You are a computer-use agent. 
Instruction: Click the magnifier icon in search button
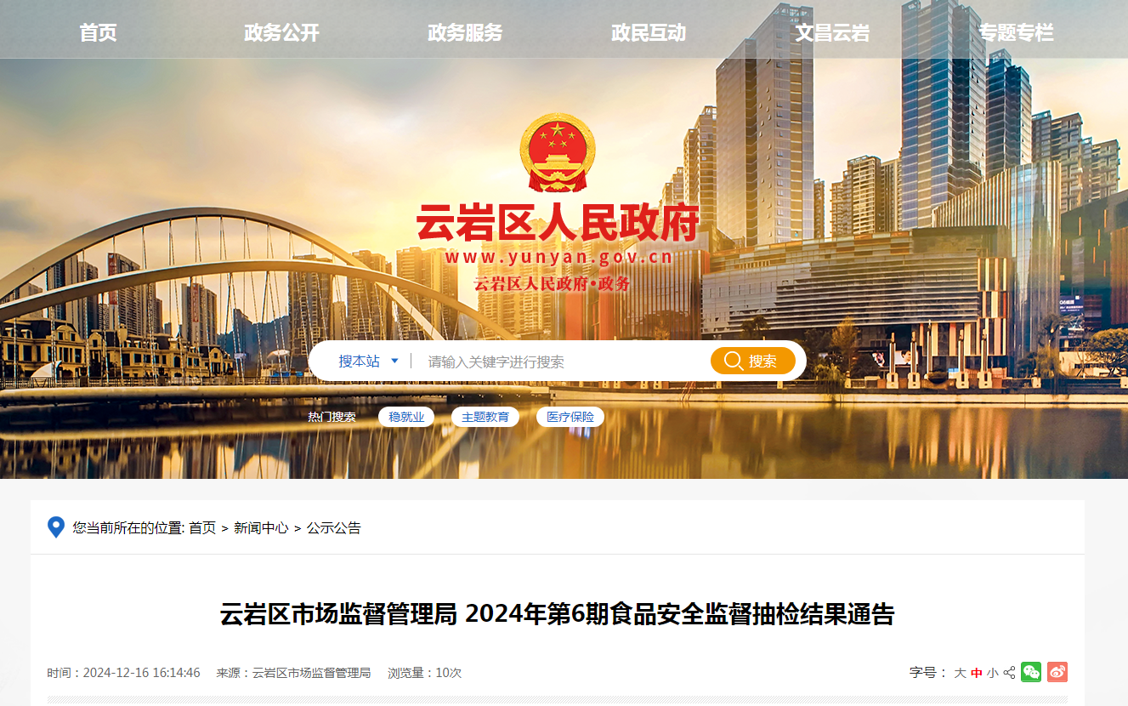pyautogui.click(x=734, y=362)
